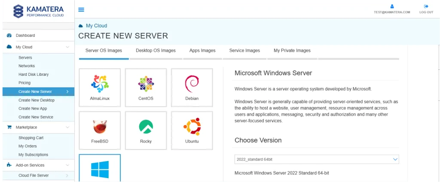Toggle the hamburger menu icon
This screenshot has width=440, height=182.
(81, 10)
